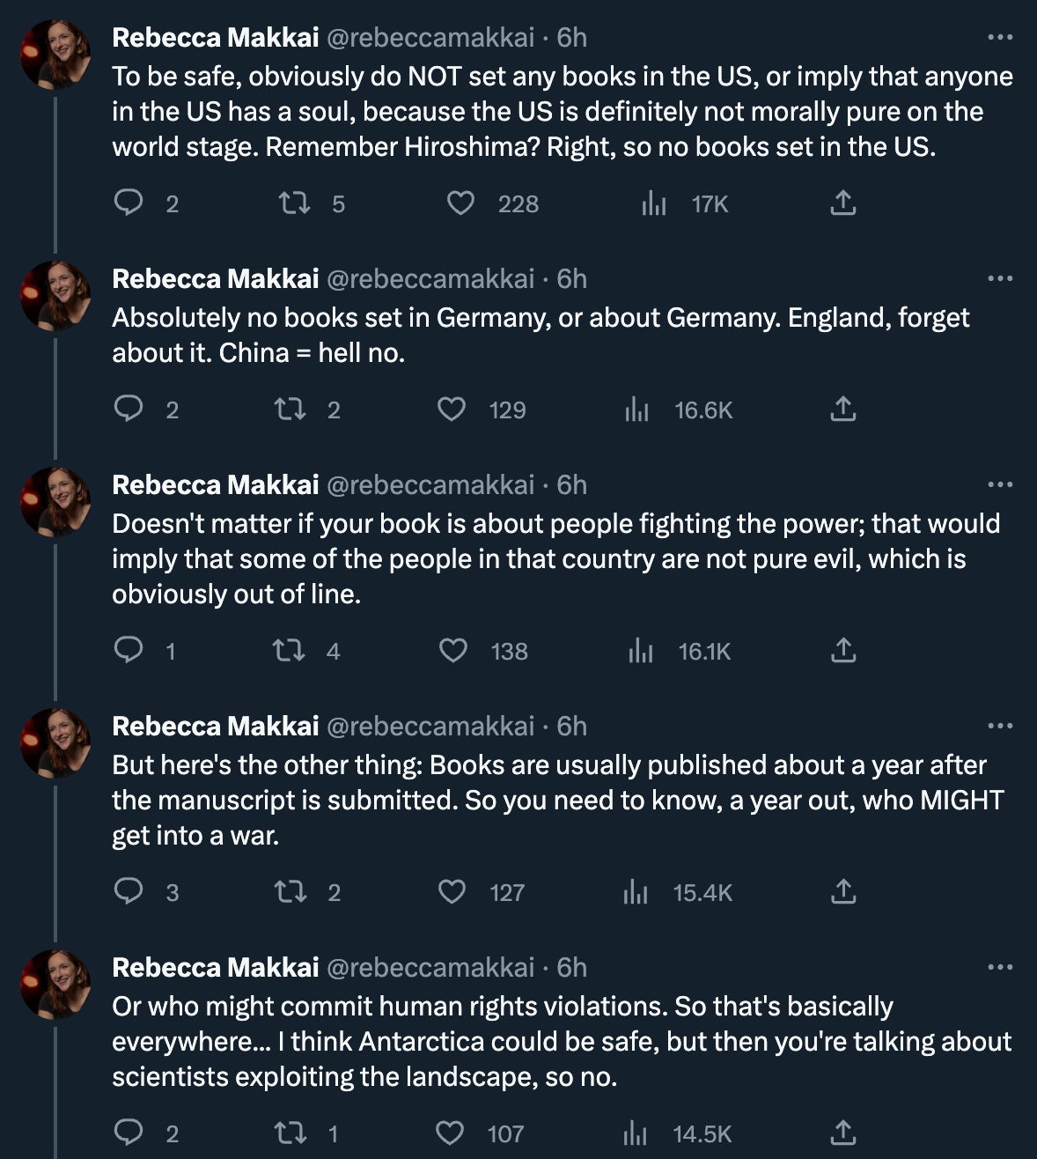Click @rebeccamakkai handle on the Germany tweet
1037x1159 pixels.
(430, 279)
